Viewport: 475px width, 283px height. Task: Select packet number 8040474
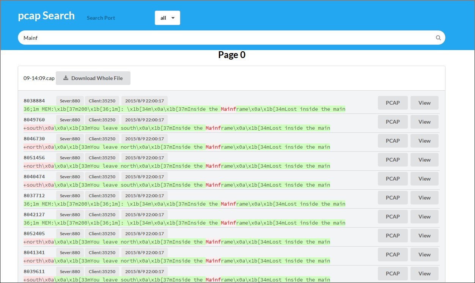coord(34,177)
